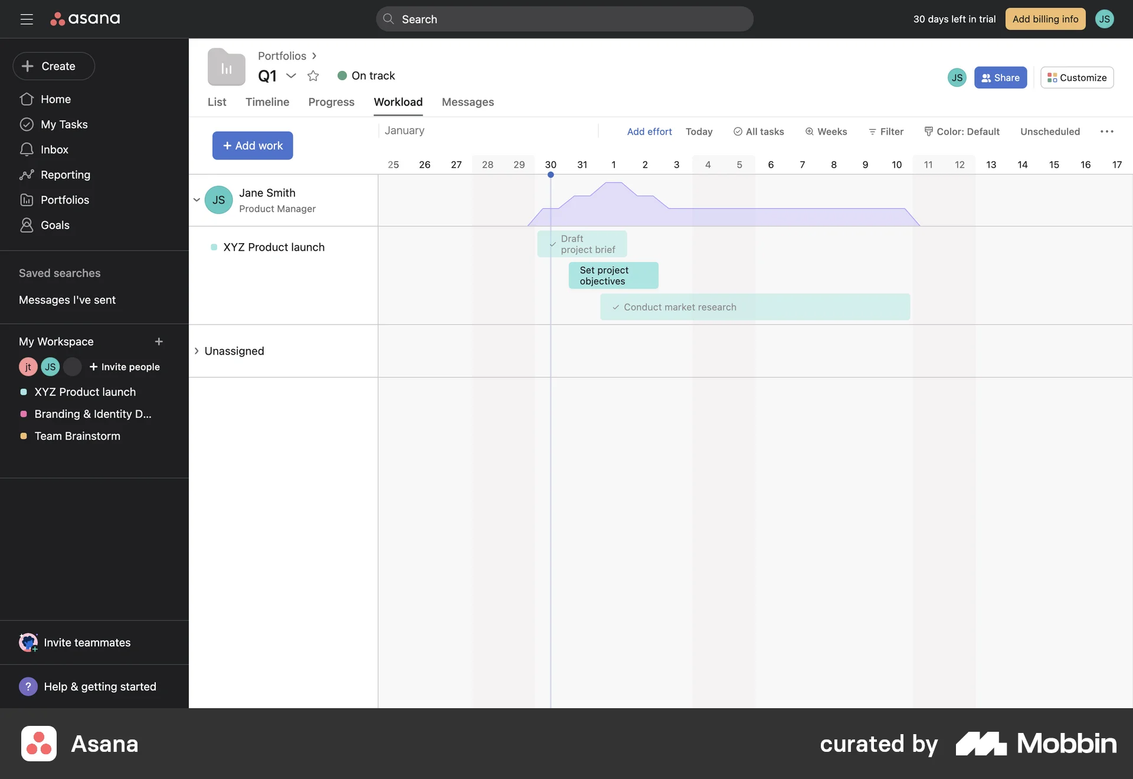Go to Goals in sidebar
Screen dimensions: 1133x779
55,225
